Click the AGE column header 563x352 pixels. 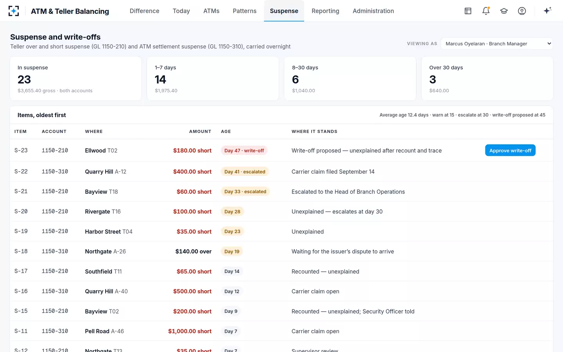pos(226,131)
